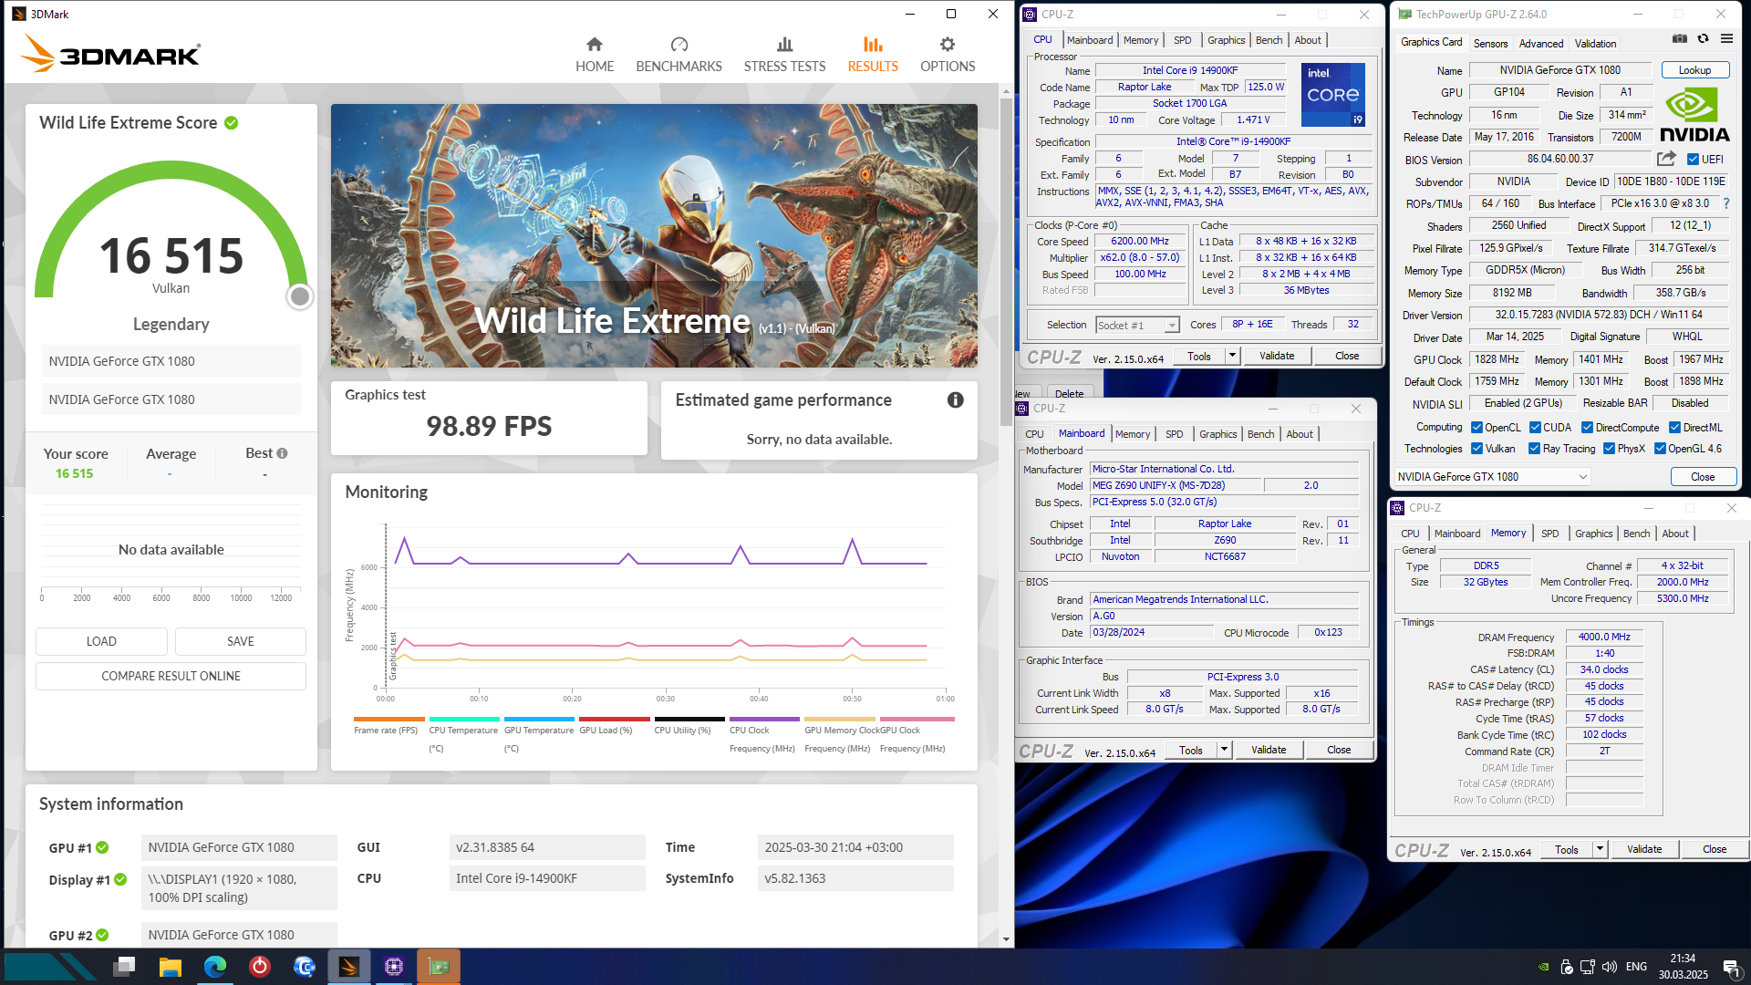Image resolution: width=1751 pixels, height=985 pixels.
Task: Toggle the DirectML checkbox
Action: [x=1674, y=428]
